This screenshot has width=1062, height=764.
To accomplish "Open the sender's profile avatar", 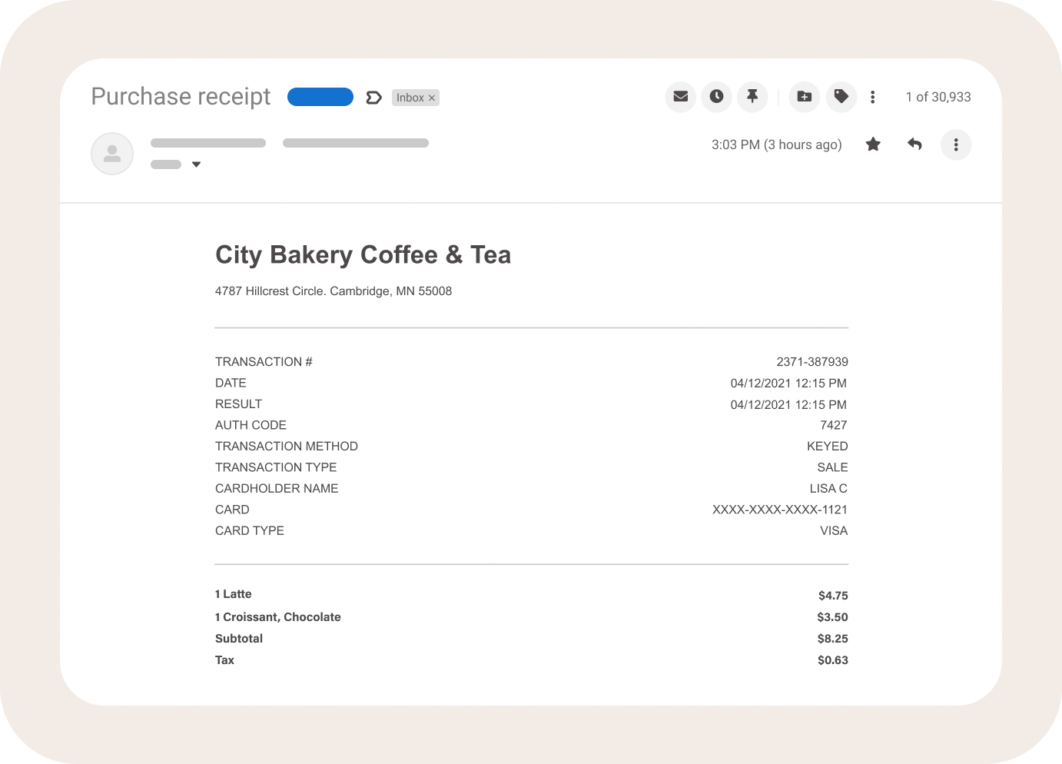I will 112,154.
